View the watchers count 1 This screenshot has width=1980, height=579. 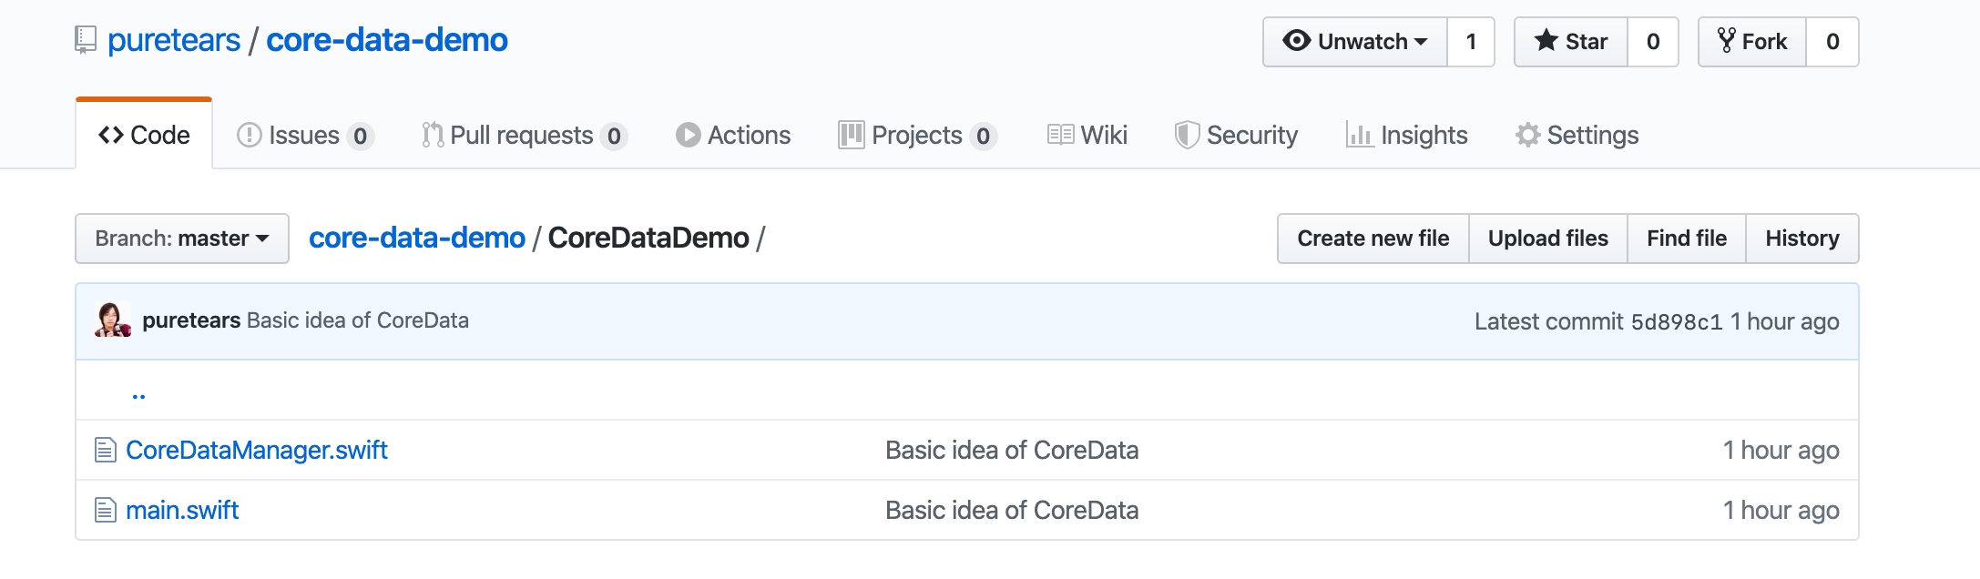[1471, 42]
